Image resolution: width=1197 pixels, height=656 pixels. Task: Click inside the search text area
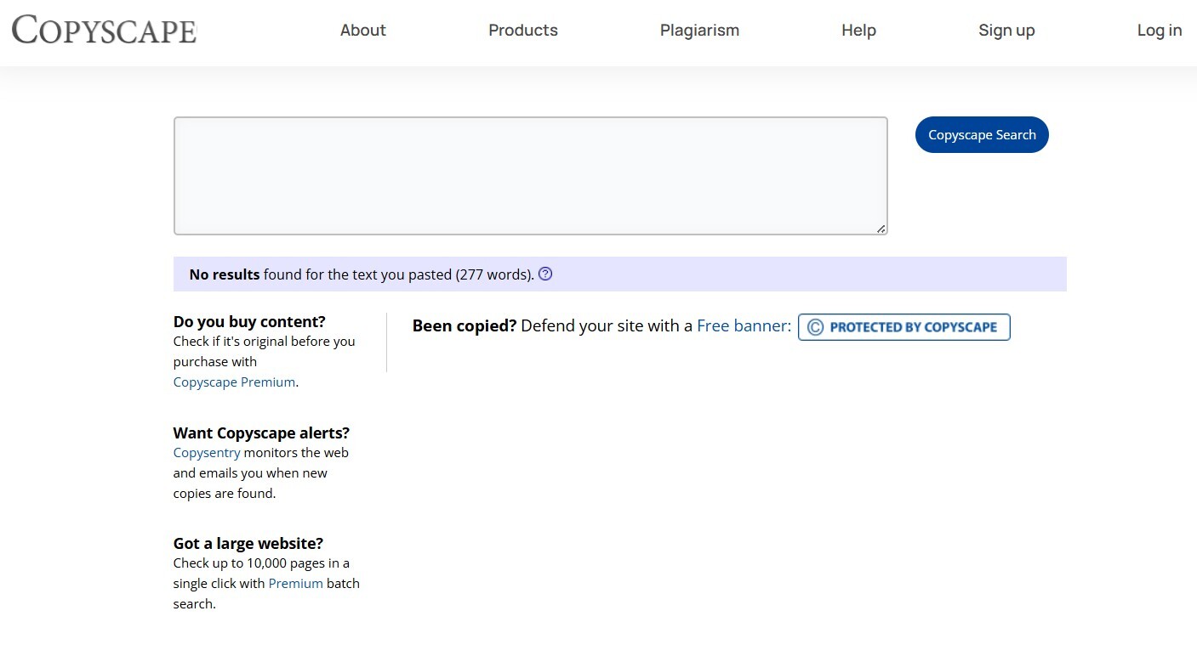pos(530,175)
